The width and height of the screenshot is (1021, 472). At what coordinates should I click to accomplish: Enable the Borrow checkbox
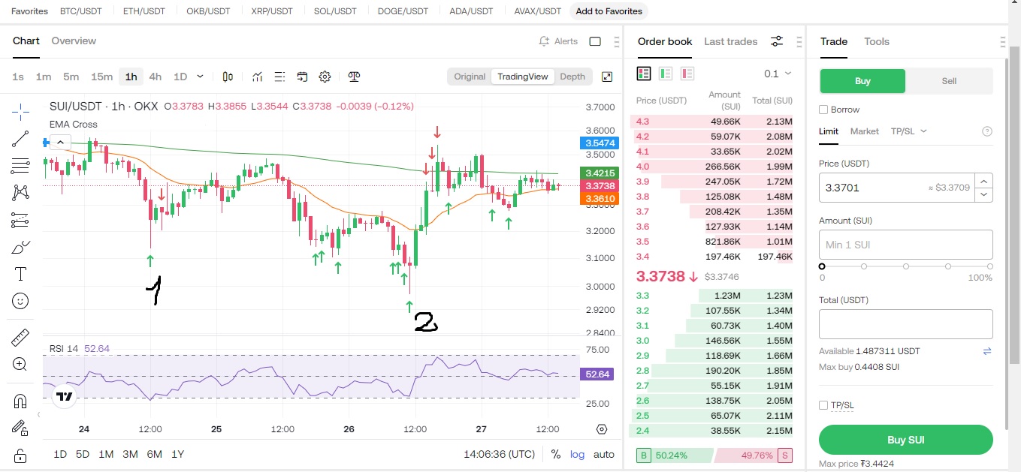click(823, 110)
